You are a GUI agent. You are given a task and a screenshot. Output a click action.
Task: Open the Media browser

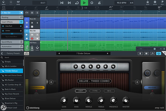(3, 3)
